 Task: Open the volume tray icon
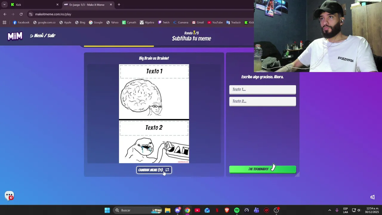pos(359,210)
